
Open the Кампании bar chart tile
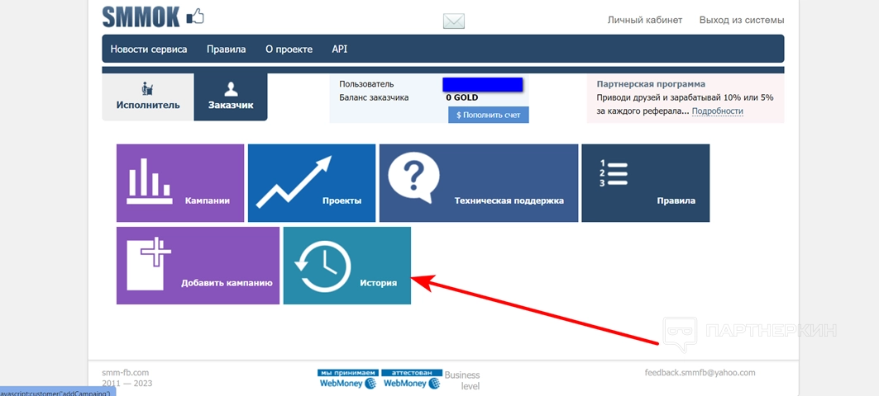point(180,183)
